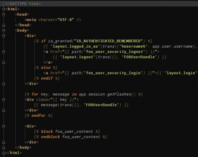Collapse the head tag fold marker
The image size is (198, 157).
[x=4, y=14]
